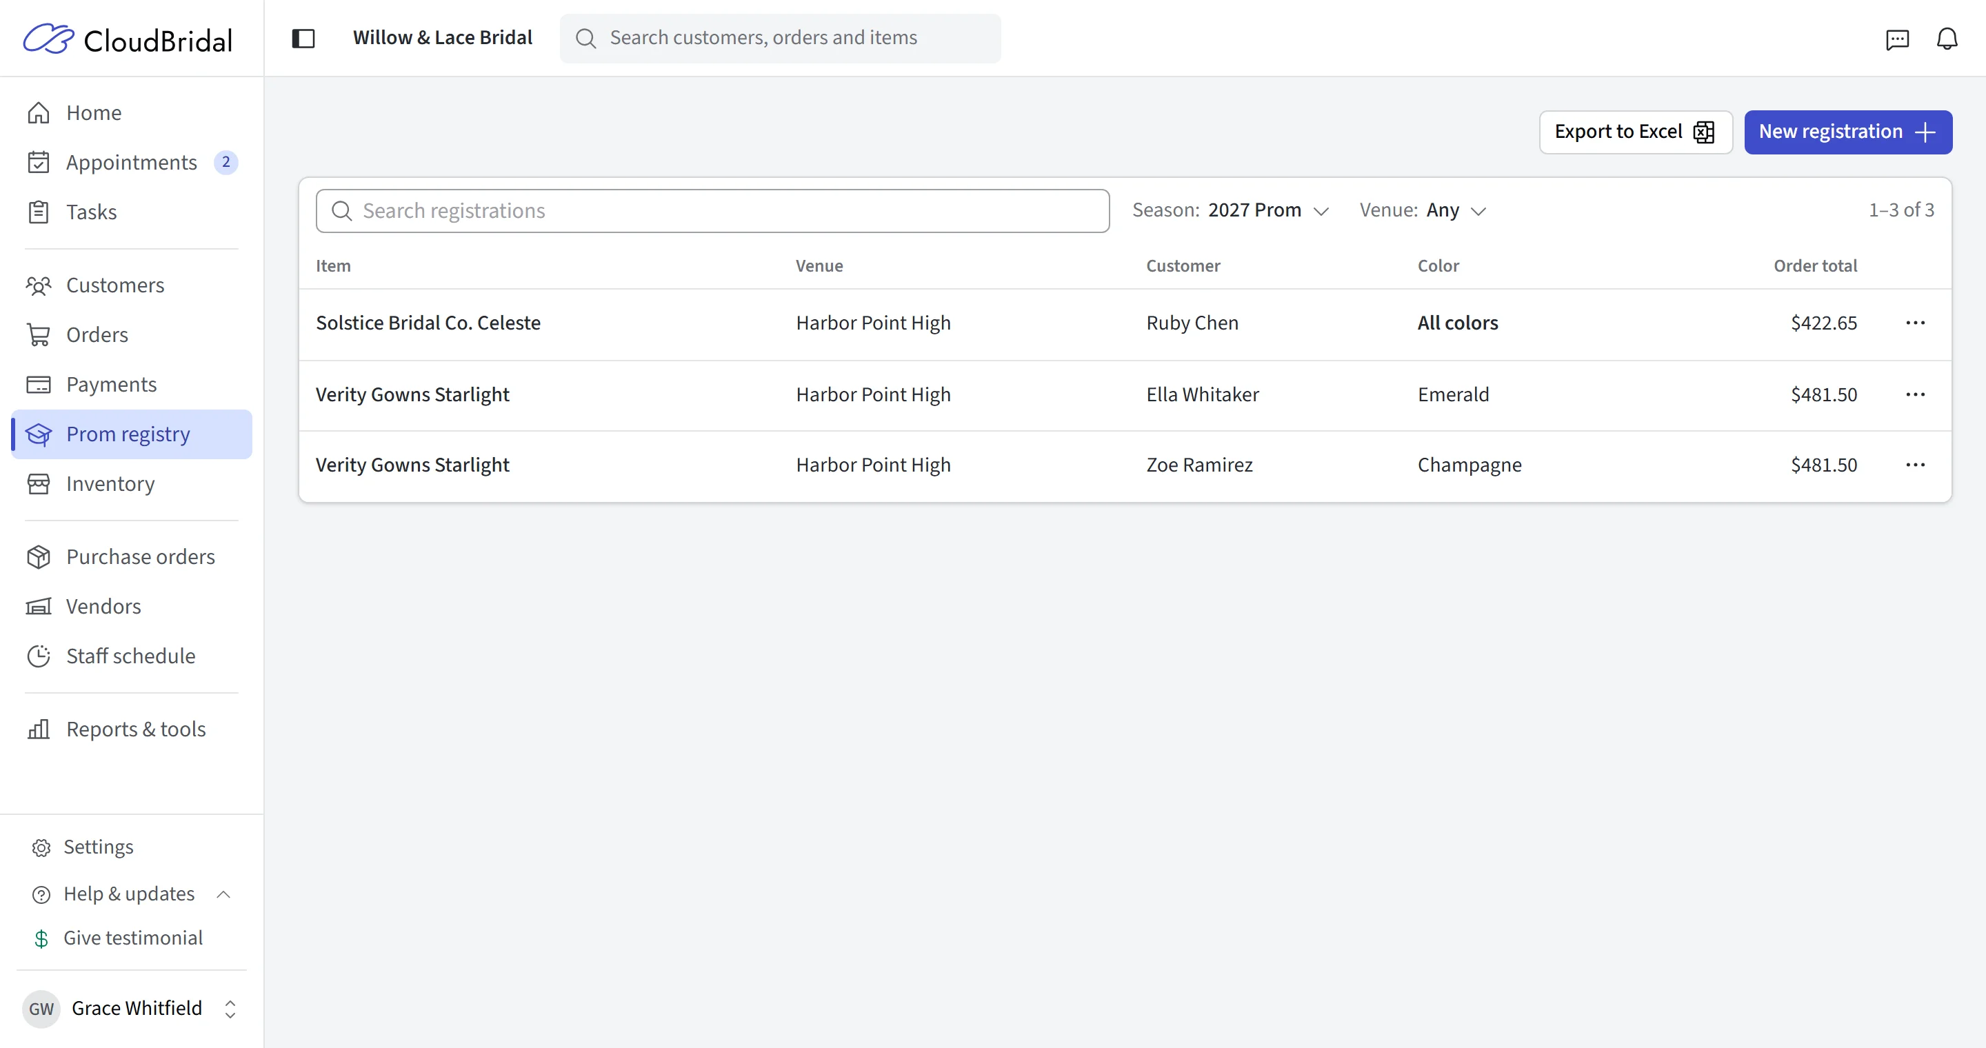Click the Payments card icon

coord(39,385)
